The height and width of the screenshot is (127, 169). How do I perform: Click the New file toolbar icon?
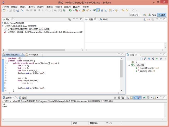pos(4,10)
